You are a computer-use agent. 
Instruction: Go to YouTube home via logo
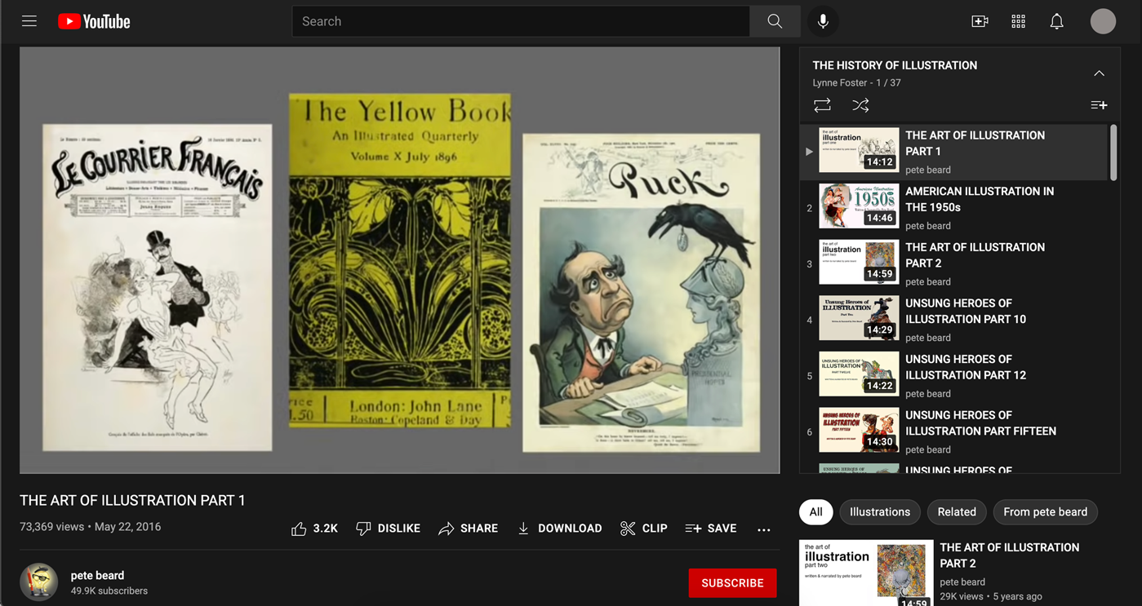click(94, 21)
